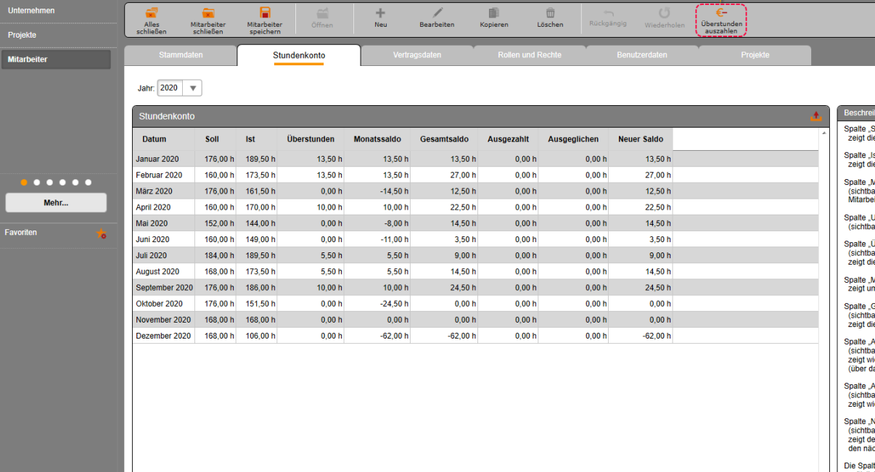The height and width of the screenshot is (472, 875).
Task: Open the Jahr dropdown arrow
Action: pyautogui.click(x=192, y=88)
